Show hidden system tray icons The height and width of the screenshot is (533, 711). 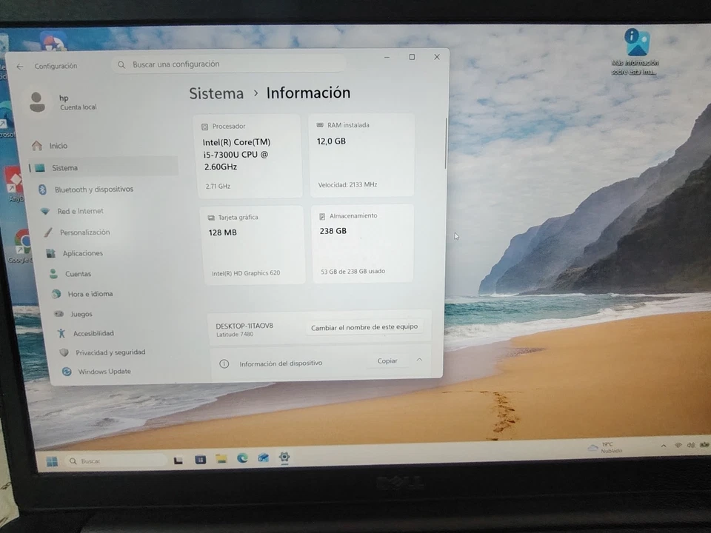tap(664, 446)
